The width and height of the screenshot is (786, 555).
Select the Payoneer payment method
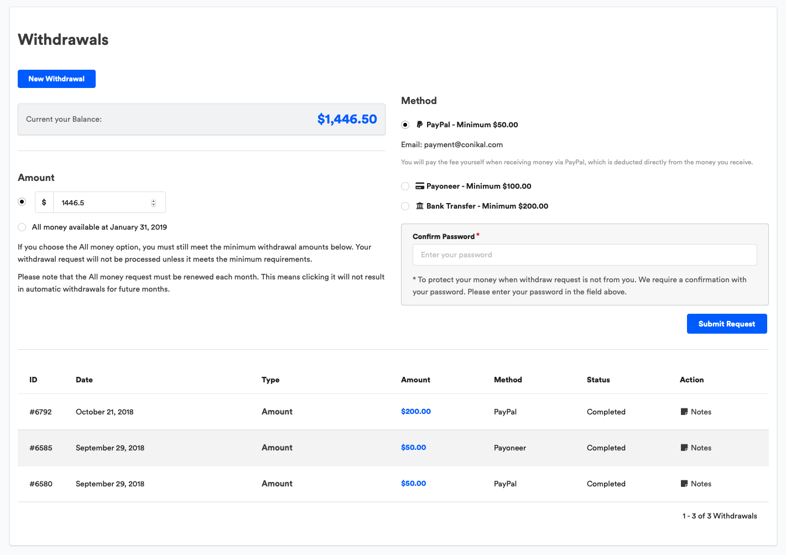405,186
